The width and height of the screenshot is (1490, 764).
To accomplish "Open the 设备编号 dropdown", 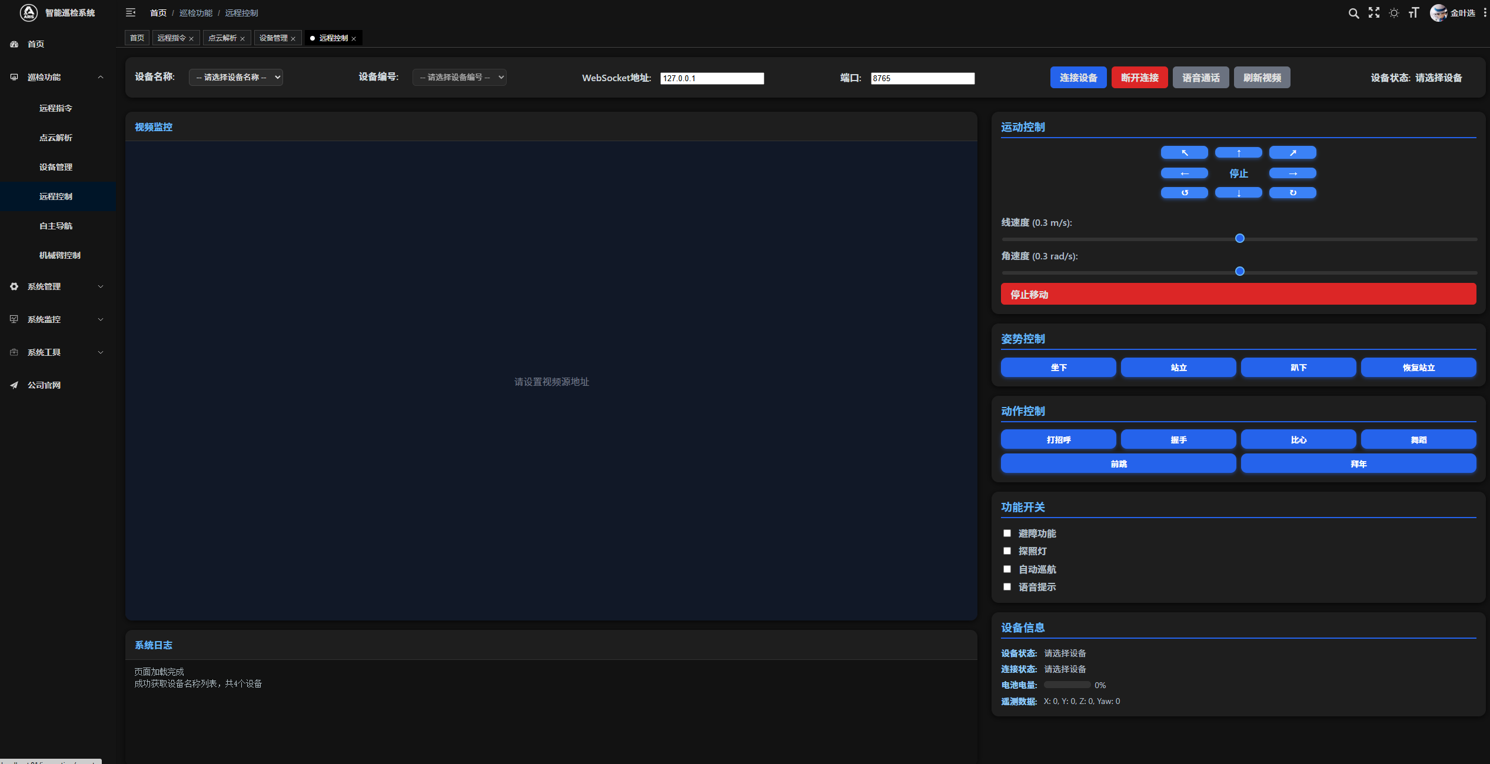I will 459,78.
